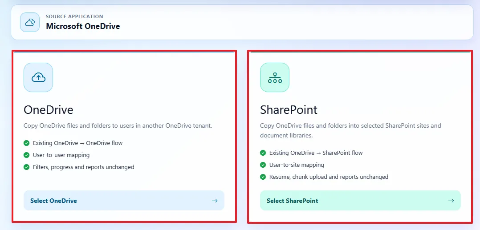The width and height of the screenshot is (480, 230).
Task: Choose the Select SharePoint button
Action: tap(360, 201)
